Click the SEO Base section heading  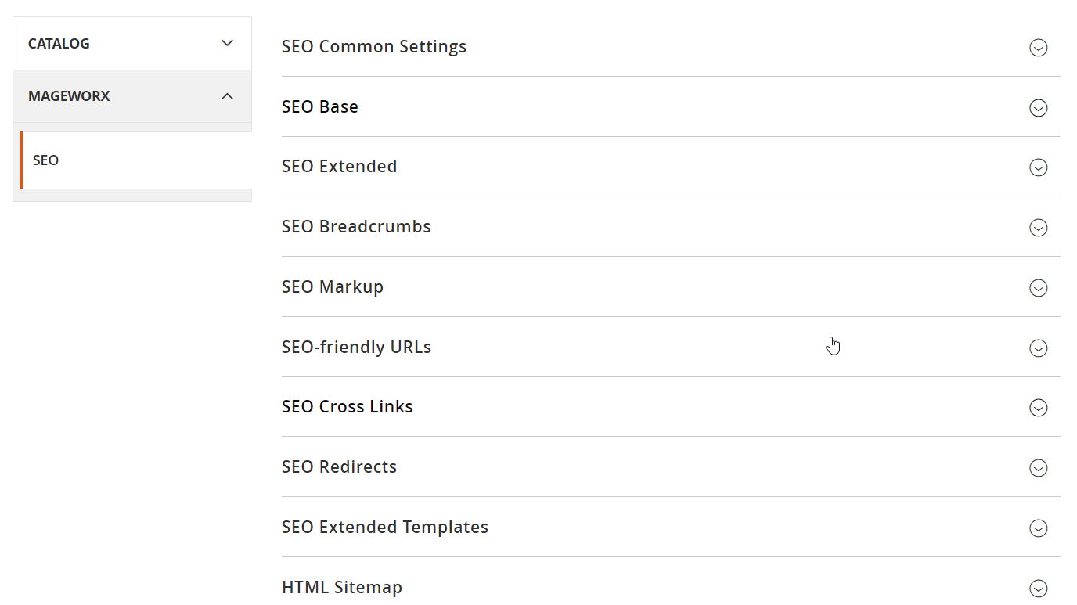[x=320, y=106]
